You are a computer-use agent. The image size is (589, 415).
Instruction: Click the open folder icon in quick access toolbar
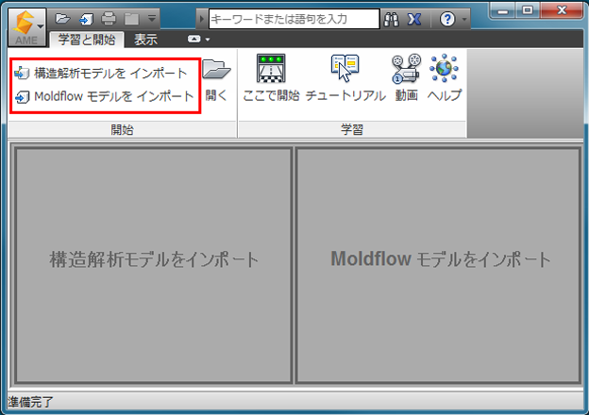pos(62,18)
